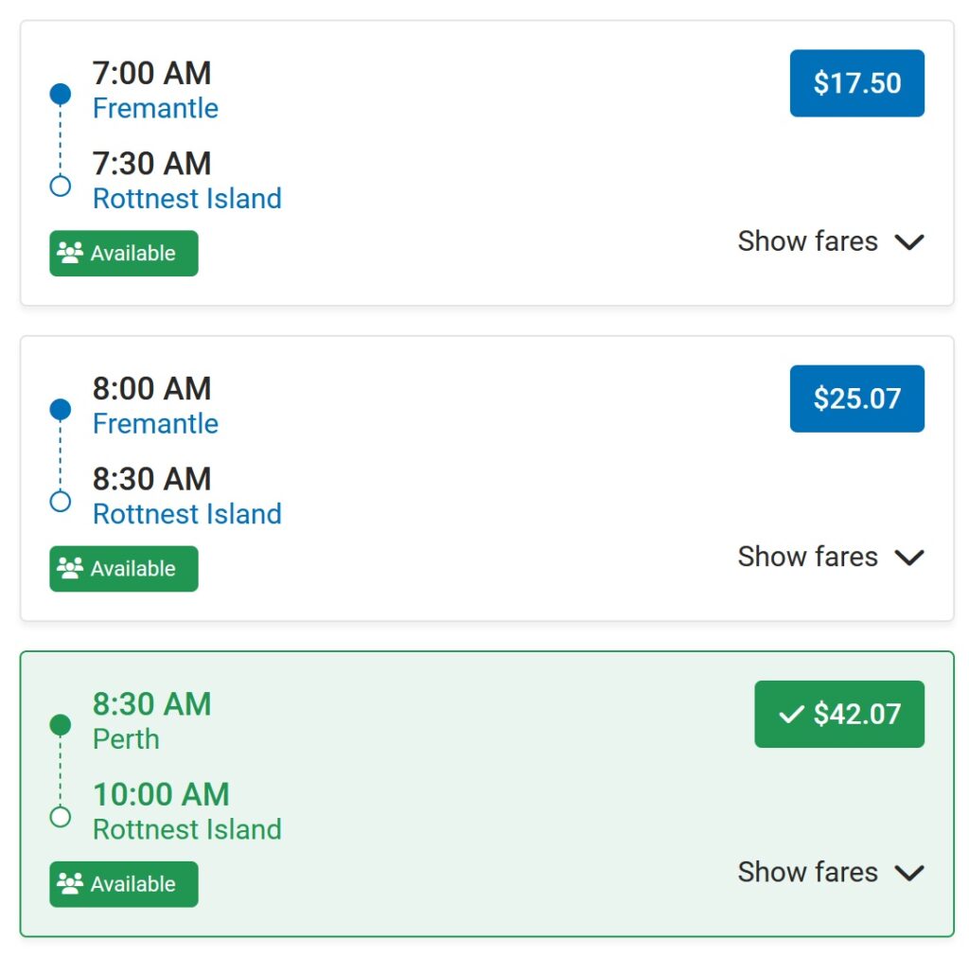Click Rottnest Island under 7:30 AM
Image resolution: width=969 pixels, height=957 pixels.
click(186, 199)
